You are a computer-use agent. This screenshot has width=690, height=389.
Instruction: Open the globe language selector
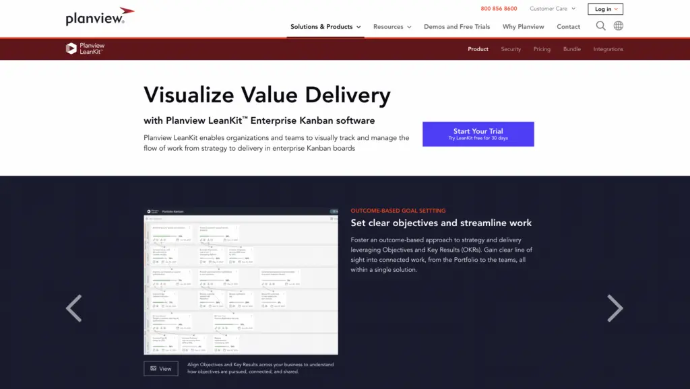(x=619, y=26)
